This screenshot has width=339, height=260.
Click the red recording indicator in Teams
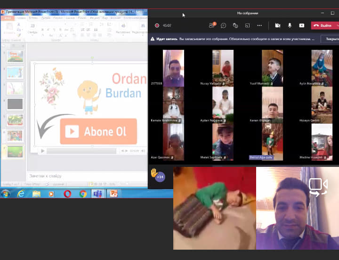[x=157, y=25]
